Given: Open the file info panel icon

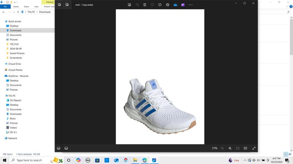Looking at the screenshot, I should point(160,5).
